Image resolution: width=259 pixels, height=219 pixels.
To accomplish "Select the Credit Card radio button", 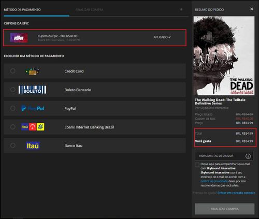I will 13,71.
